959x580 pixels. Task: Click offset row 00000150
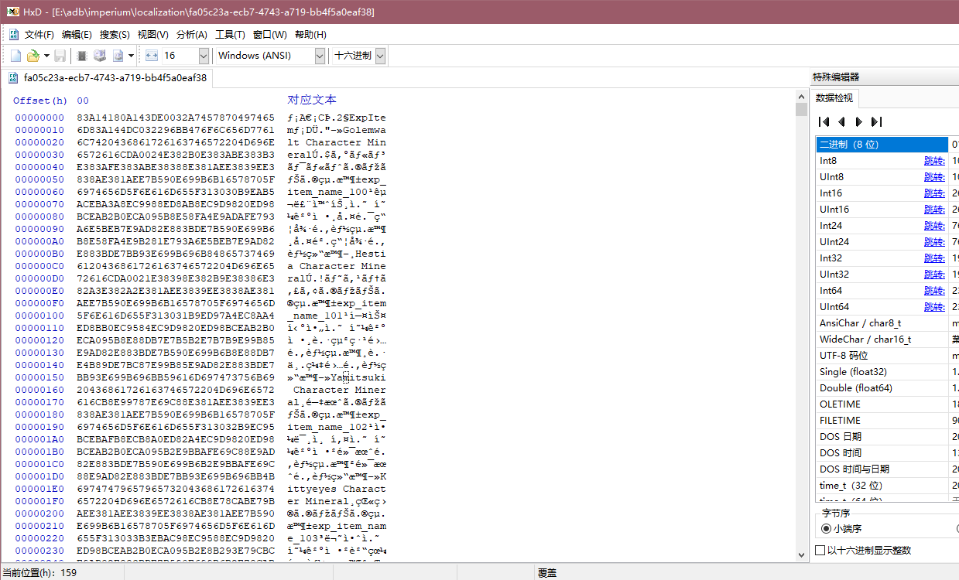point(39,377)
